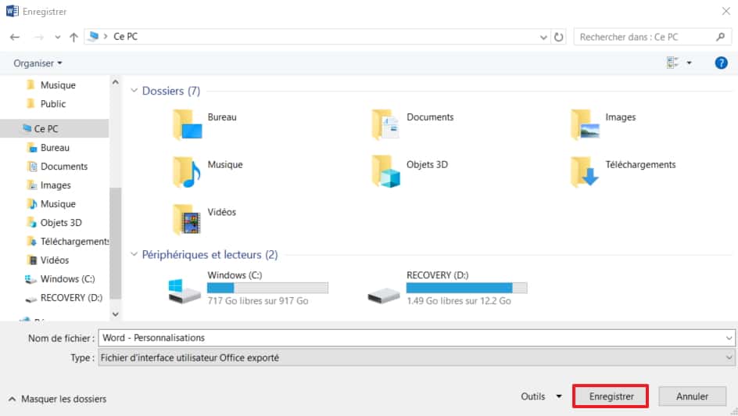Collapse the Dossiers (7) group
The height and width of the screenshot is (416, 738).
(134, 91)
